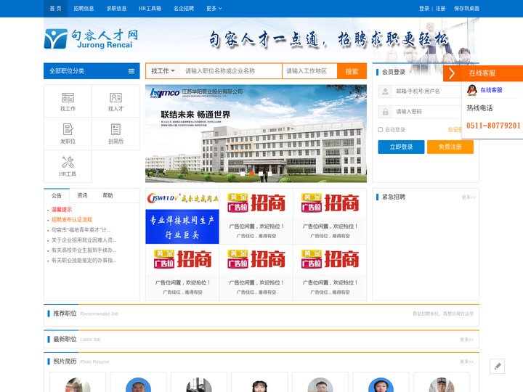Image resolution: width=523 pixels, height=392 pixels.
Task: Click 更多 link in 紧急招聘 section
Action: click(x=469, y=197)
